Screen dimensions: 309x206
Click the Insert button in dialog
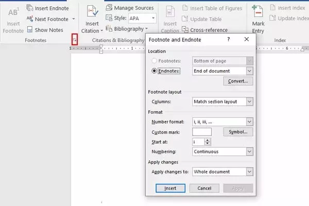pos(170,188)
